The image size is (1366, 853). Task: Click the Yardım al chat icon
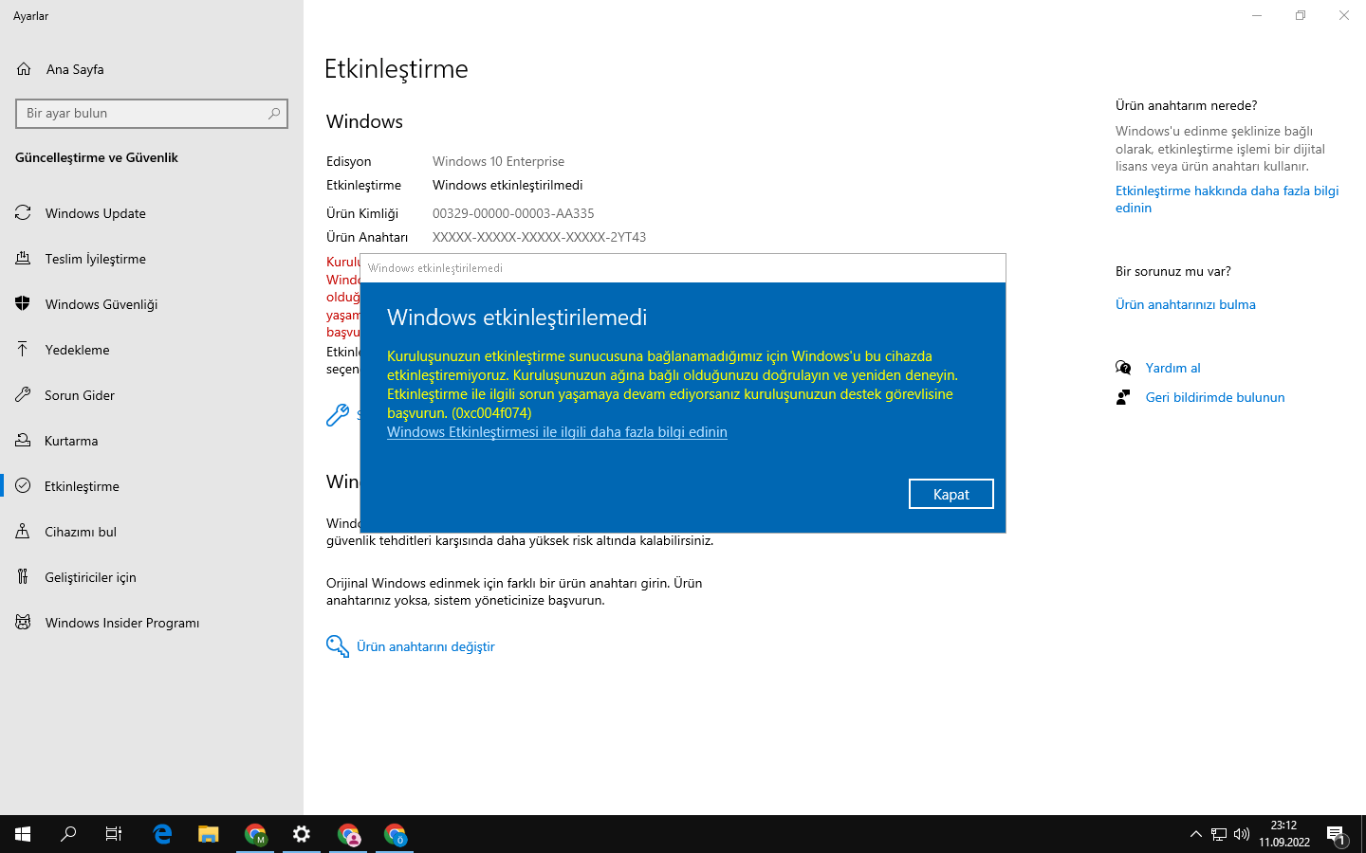point(1123,368)
